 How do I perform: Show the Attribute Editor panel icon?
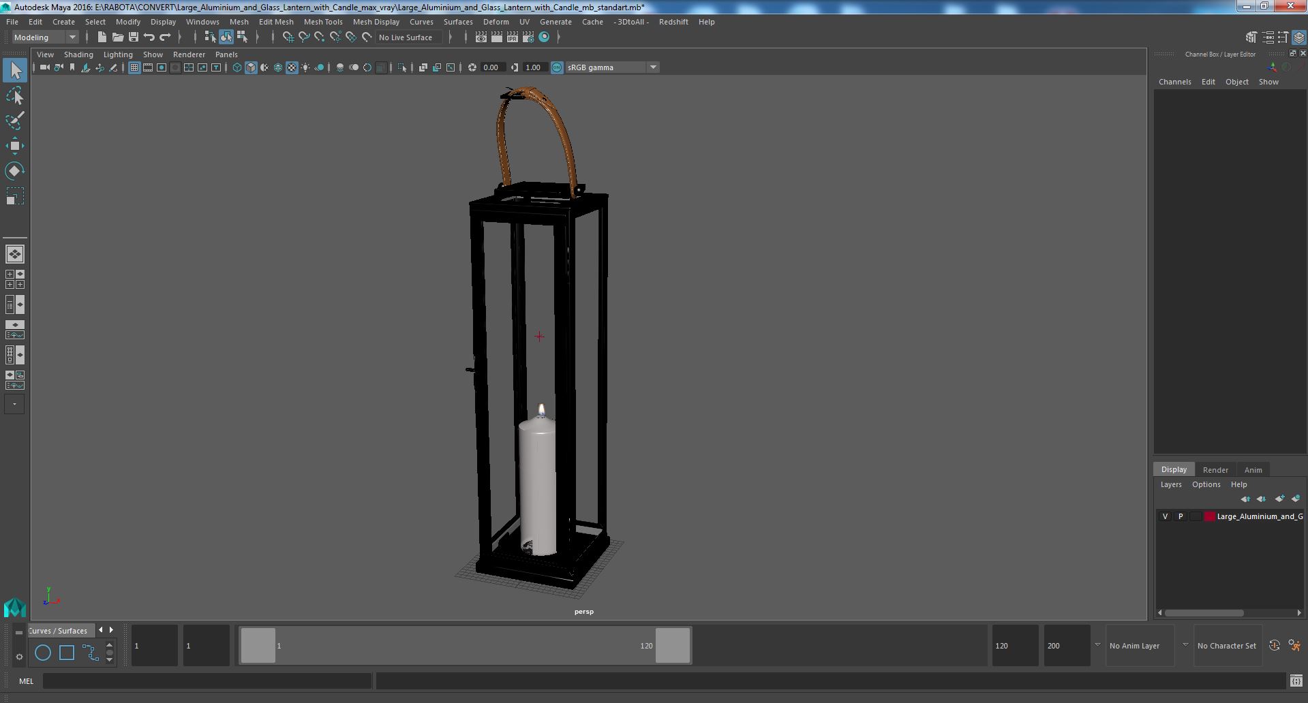(x=1267, y=37)
